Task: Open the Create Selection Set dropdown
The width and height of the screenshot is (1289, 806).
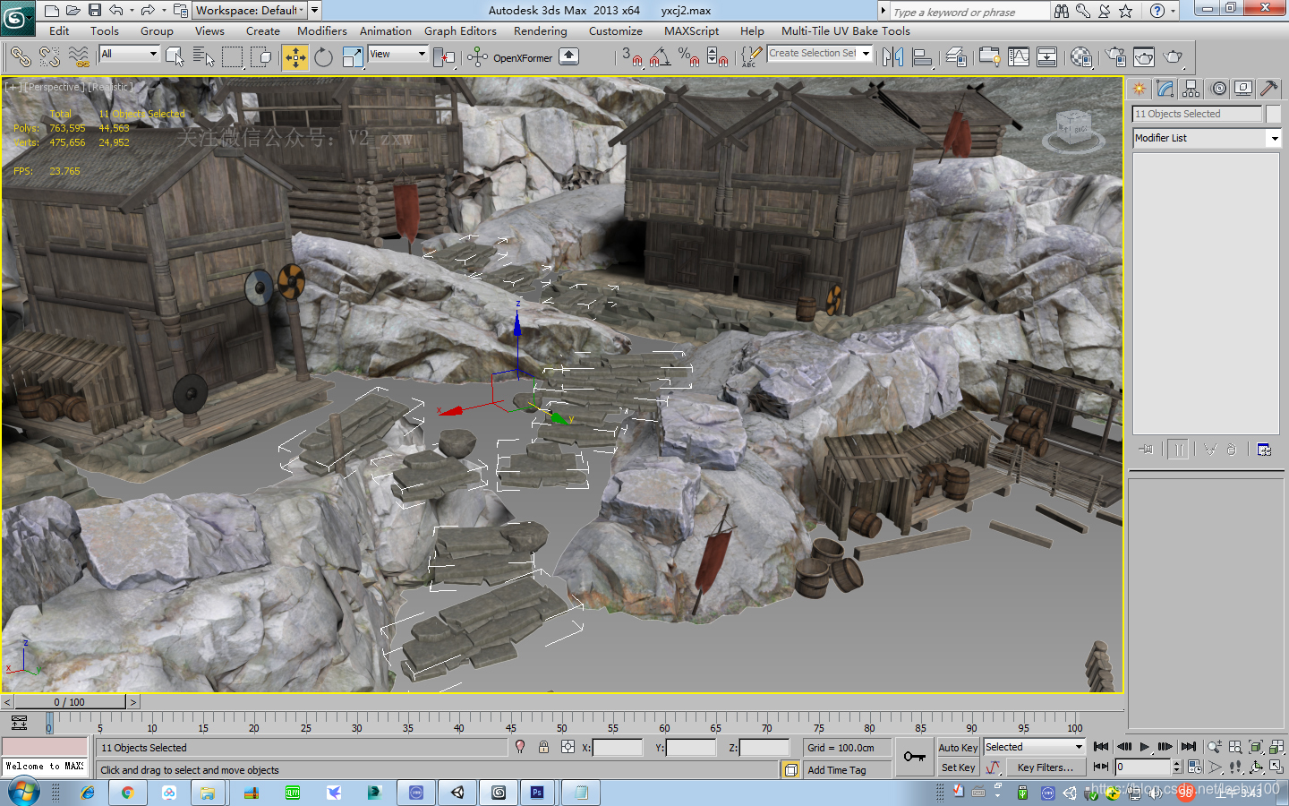Action: click(865, 54)
